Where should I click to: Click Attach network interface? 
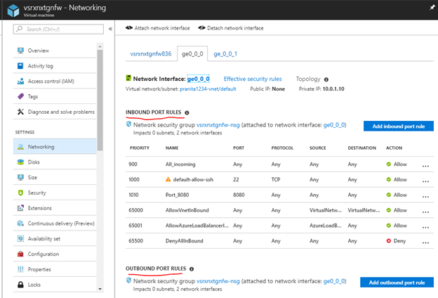pos(158,28)
